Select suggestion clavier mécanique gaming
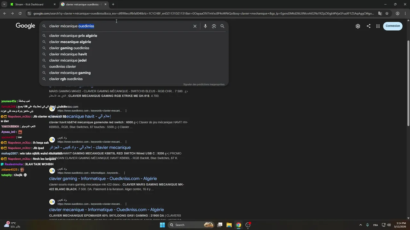The height and width of the screenshot is (230, 410). (134, 73)
